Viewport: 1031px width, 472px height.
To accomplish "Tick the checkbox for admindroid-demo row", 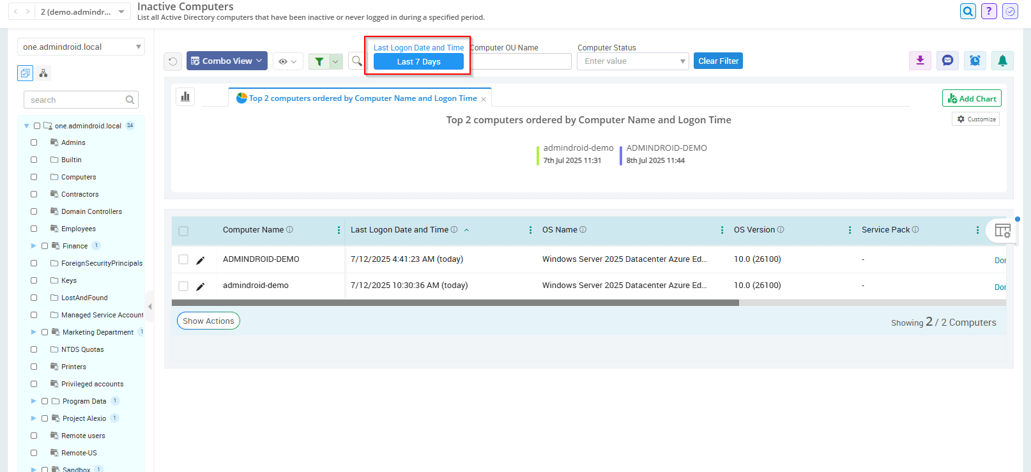I will coord(183,286).
